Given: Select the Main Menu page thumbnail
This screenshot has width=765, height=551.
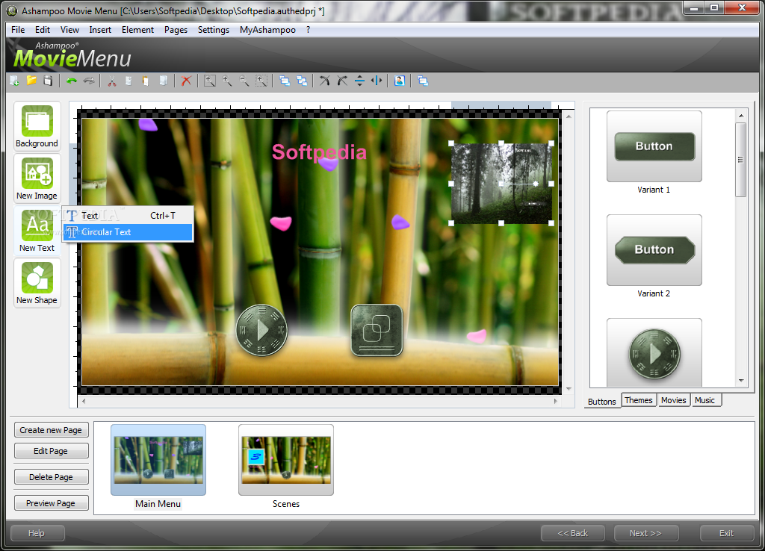Looking at the screenshot, I should [x=158, y=460].
